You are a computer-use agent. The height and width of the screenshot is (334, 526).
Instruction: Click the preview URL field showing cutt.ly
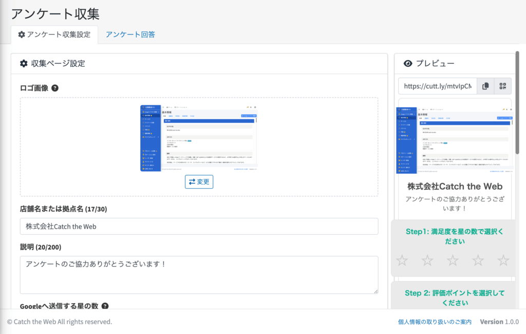click(437, 86)
